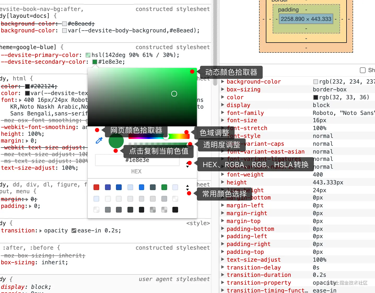Screen dimensions: 375x293
Task: Click the display: block user agent declaration
Action: click(x=26, y=287)
